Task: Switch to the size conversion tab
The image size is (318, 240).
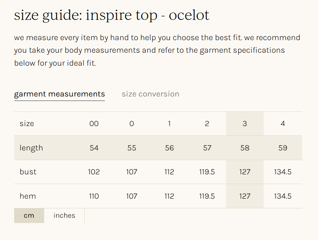Action: pyautogui.click(x=150, y=94)
